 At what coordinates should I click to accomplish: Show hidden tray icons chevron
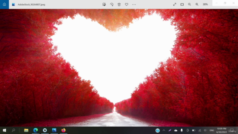164,130
